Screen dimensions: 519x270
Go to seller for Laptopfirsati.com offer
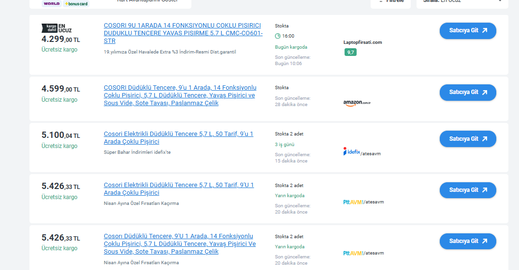coord(468,31)
